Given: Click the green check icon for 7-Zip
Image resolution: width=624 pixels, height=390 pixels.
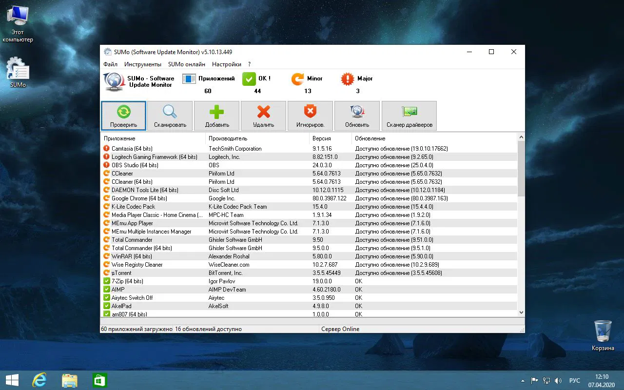Looking at the screenshot, I should [x=107, y=281].
